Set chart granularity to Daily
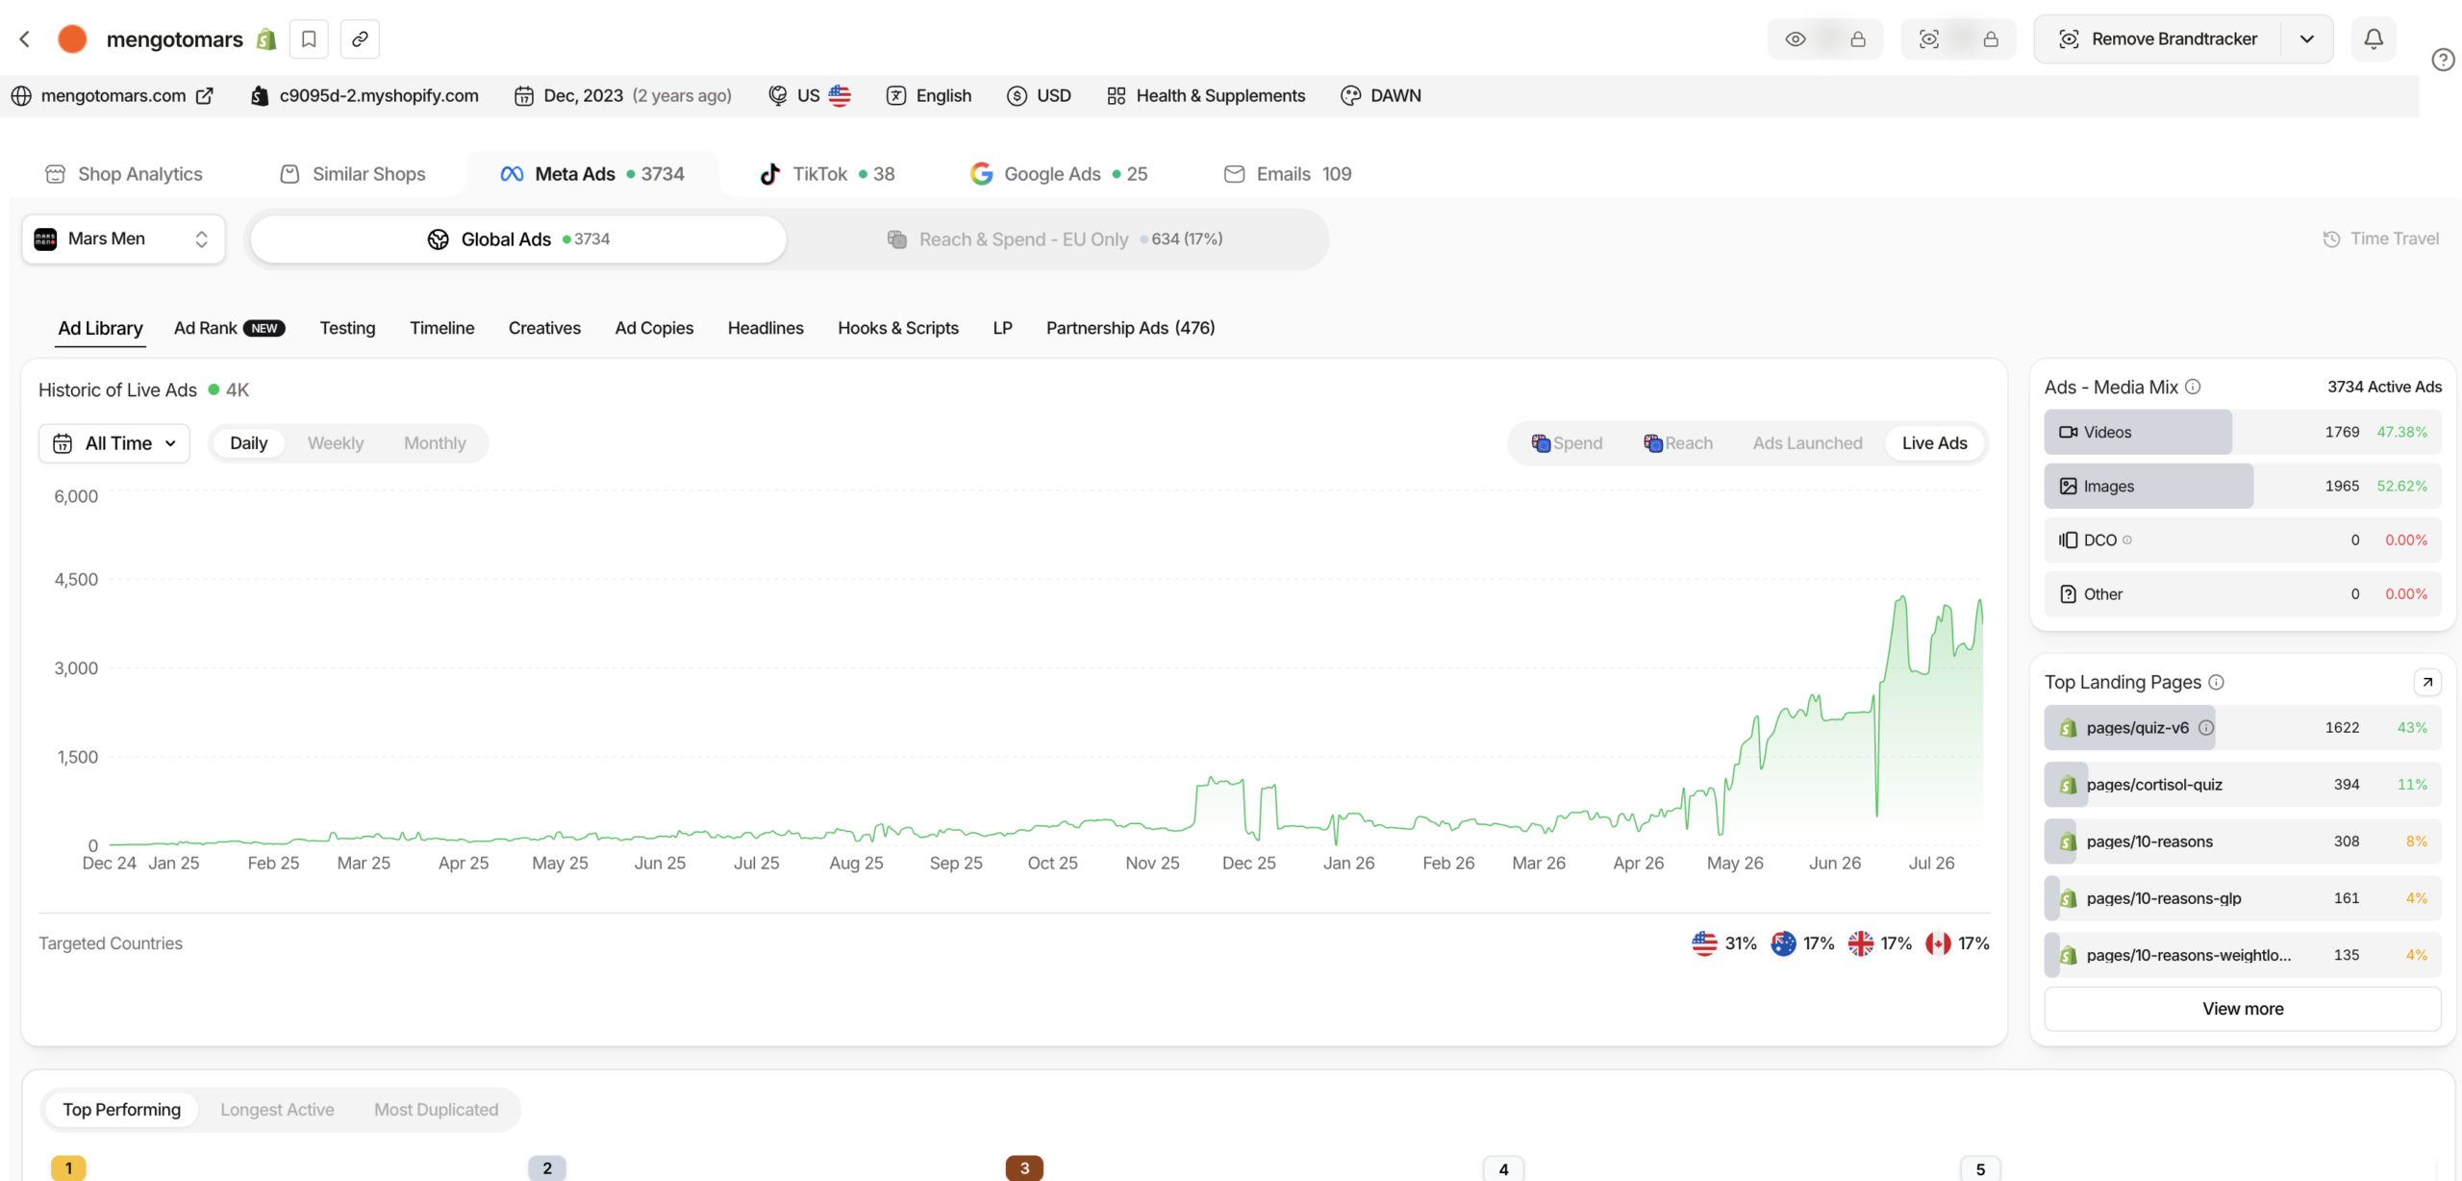Screen dimensions: 2462x1181 (248, 443)
